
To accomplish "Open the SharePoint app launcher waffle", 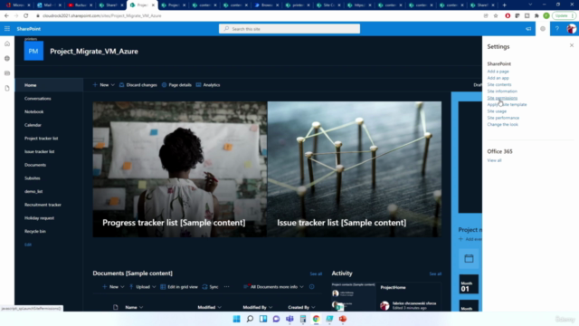I will 7,29.
